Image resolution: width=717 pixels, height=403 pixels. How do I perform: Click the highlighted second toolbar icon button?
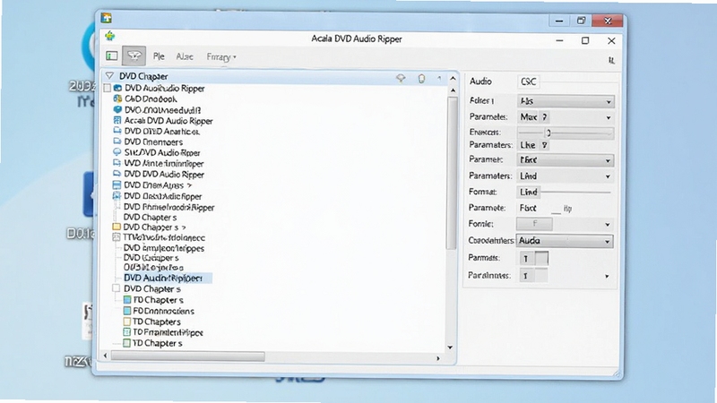134,56
